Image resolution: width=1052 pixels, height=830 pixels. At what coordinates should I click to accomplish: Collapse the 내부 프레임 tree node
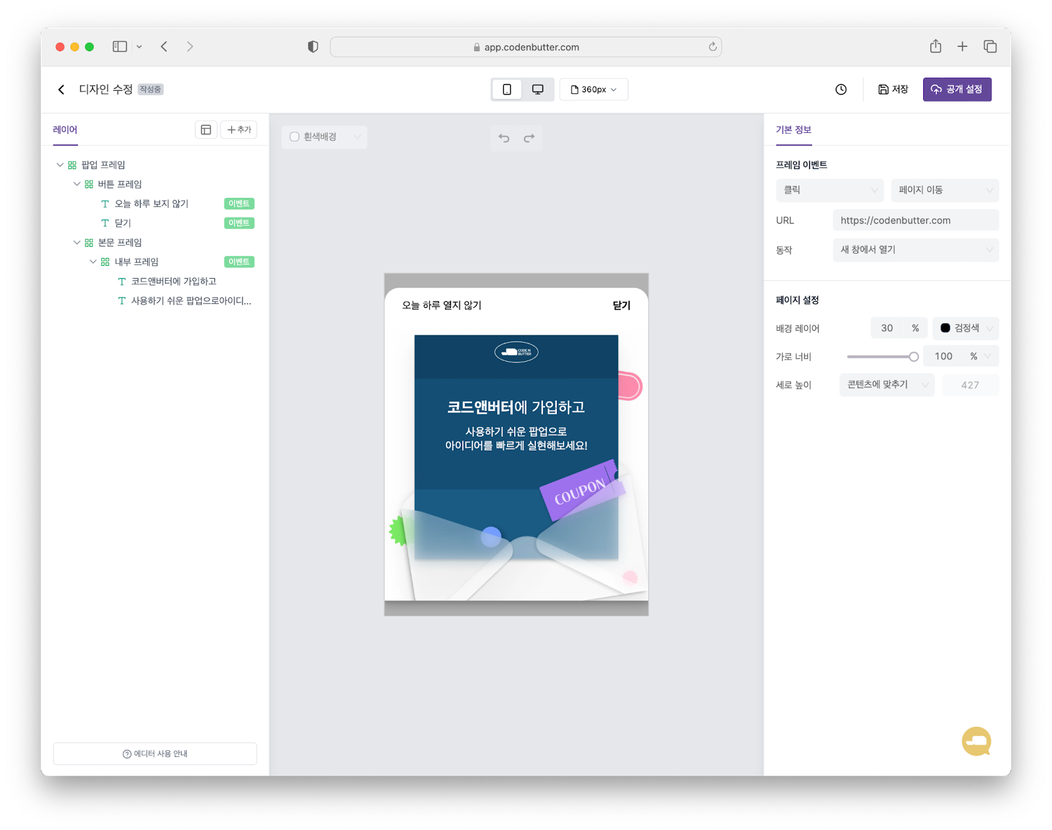93,262
